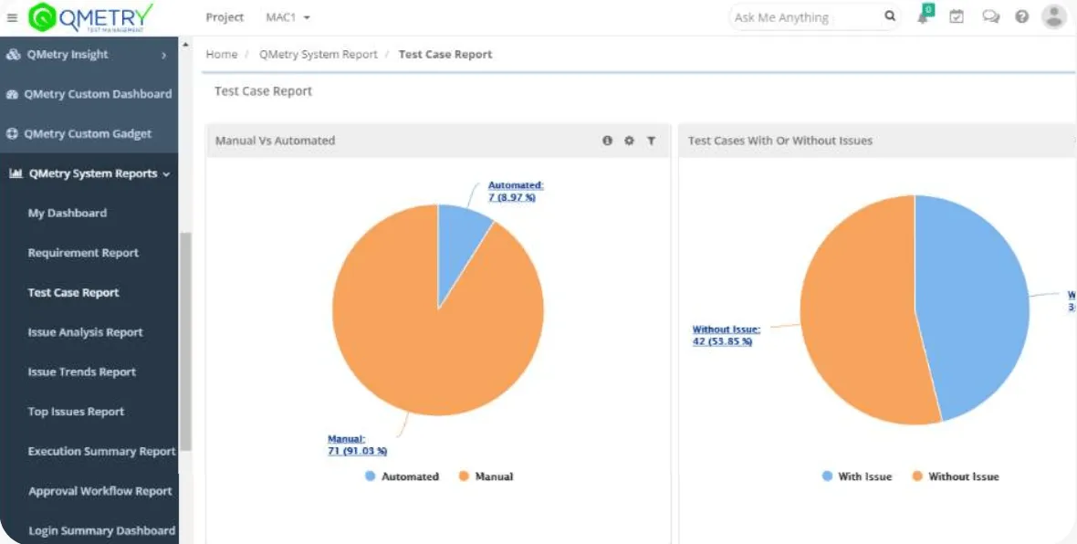This screenshot has height=544, width=1077.
Task: Click the sidebar scrollbar thumb
Action: pos(184,342)
